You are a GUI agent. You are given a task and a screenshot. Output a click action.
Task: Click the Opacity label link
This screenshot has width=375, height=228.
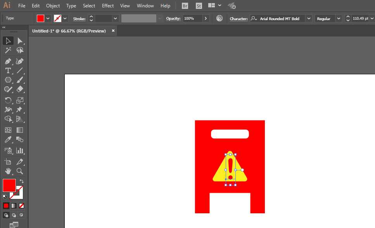point(173,19)
